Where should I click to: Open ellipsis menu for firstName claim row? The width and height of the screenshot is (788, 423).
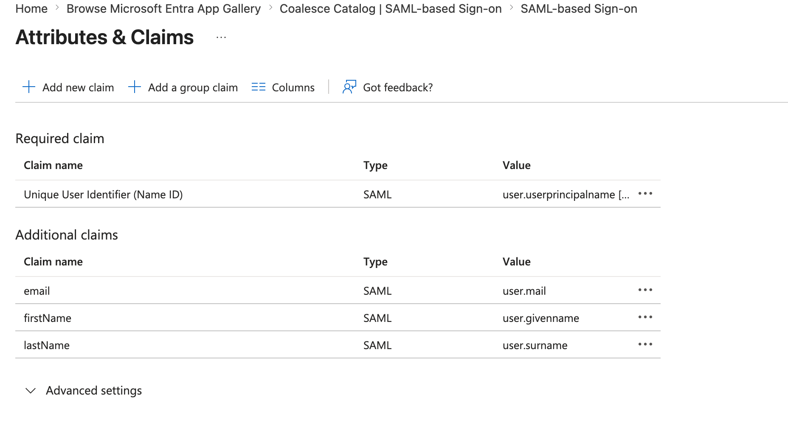pyautogui.click(x=645, y=318)
